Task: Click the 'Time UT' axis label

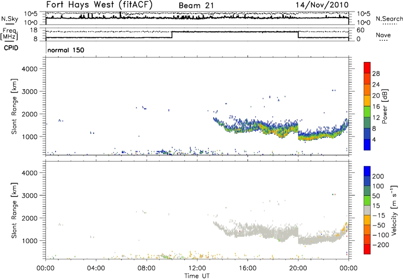Action: click(x=196, y=276)
